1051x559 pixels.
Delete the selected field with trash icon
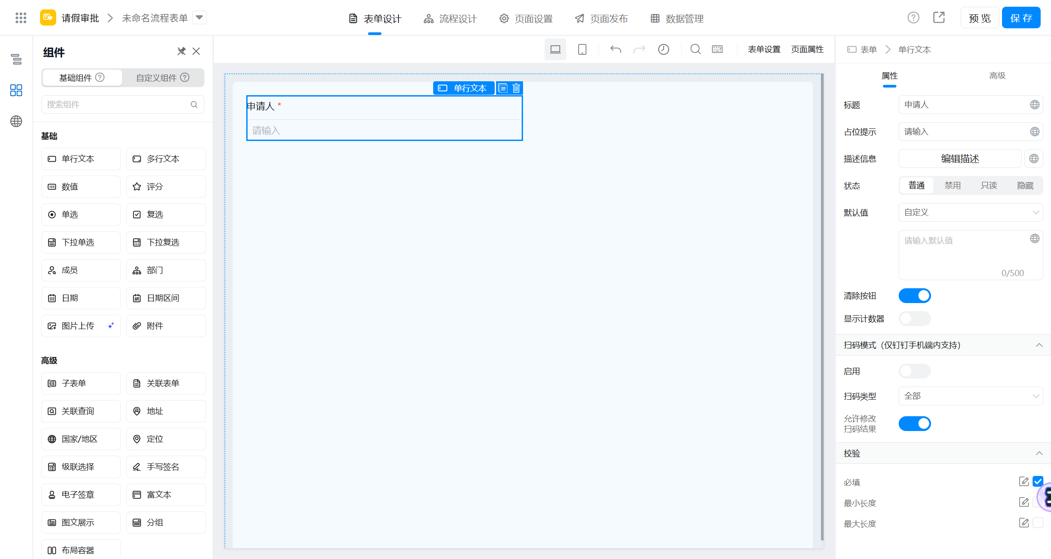pyautogui.click(x=516, y=88)
